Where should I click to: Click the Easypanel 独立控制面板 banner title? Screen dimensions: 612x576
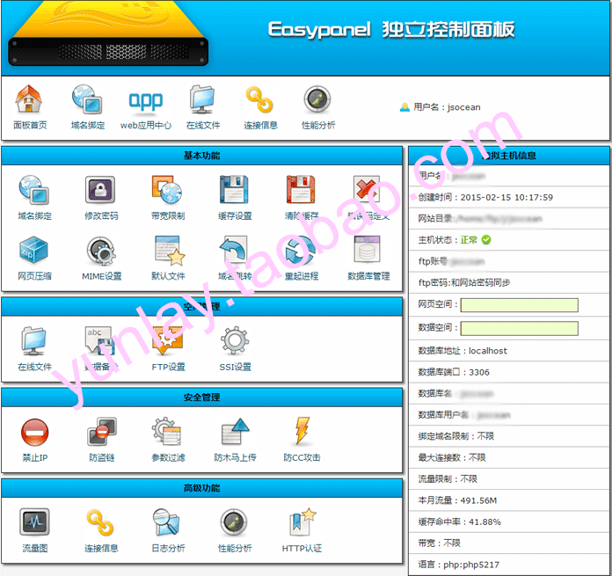(x=391, y=30)
